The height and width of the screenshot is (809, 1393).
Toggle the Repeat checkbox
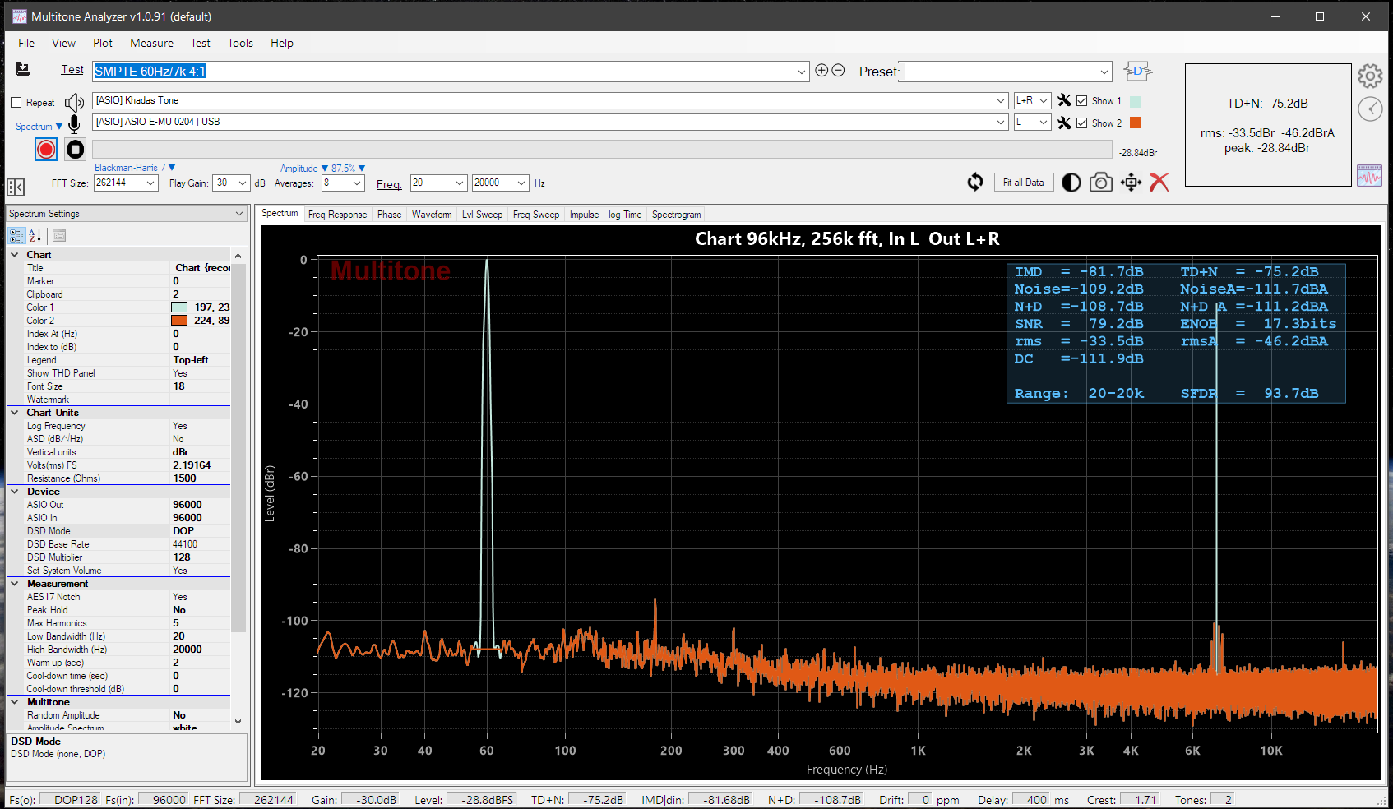tap(16, 103)
